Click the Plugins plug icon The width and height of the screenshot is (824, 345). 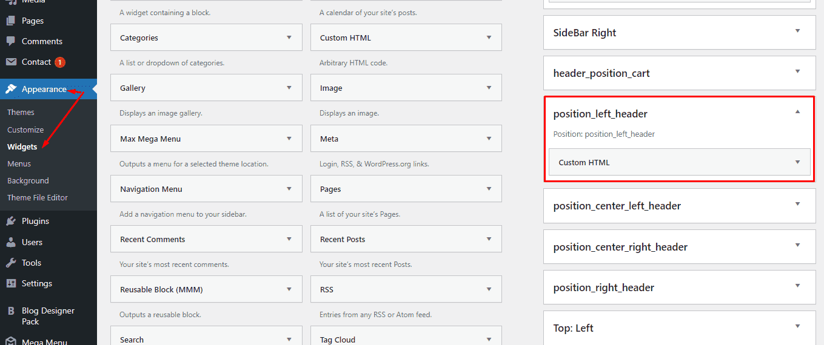coord(11,221)
